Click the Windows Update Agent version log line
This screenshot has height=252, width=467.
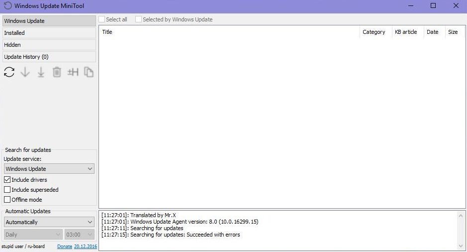(x=180, y=222)
